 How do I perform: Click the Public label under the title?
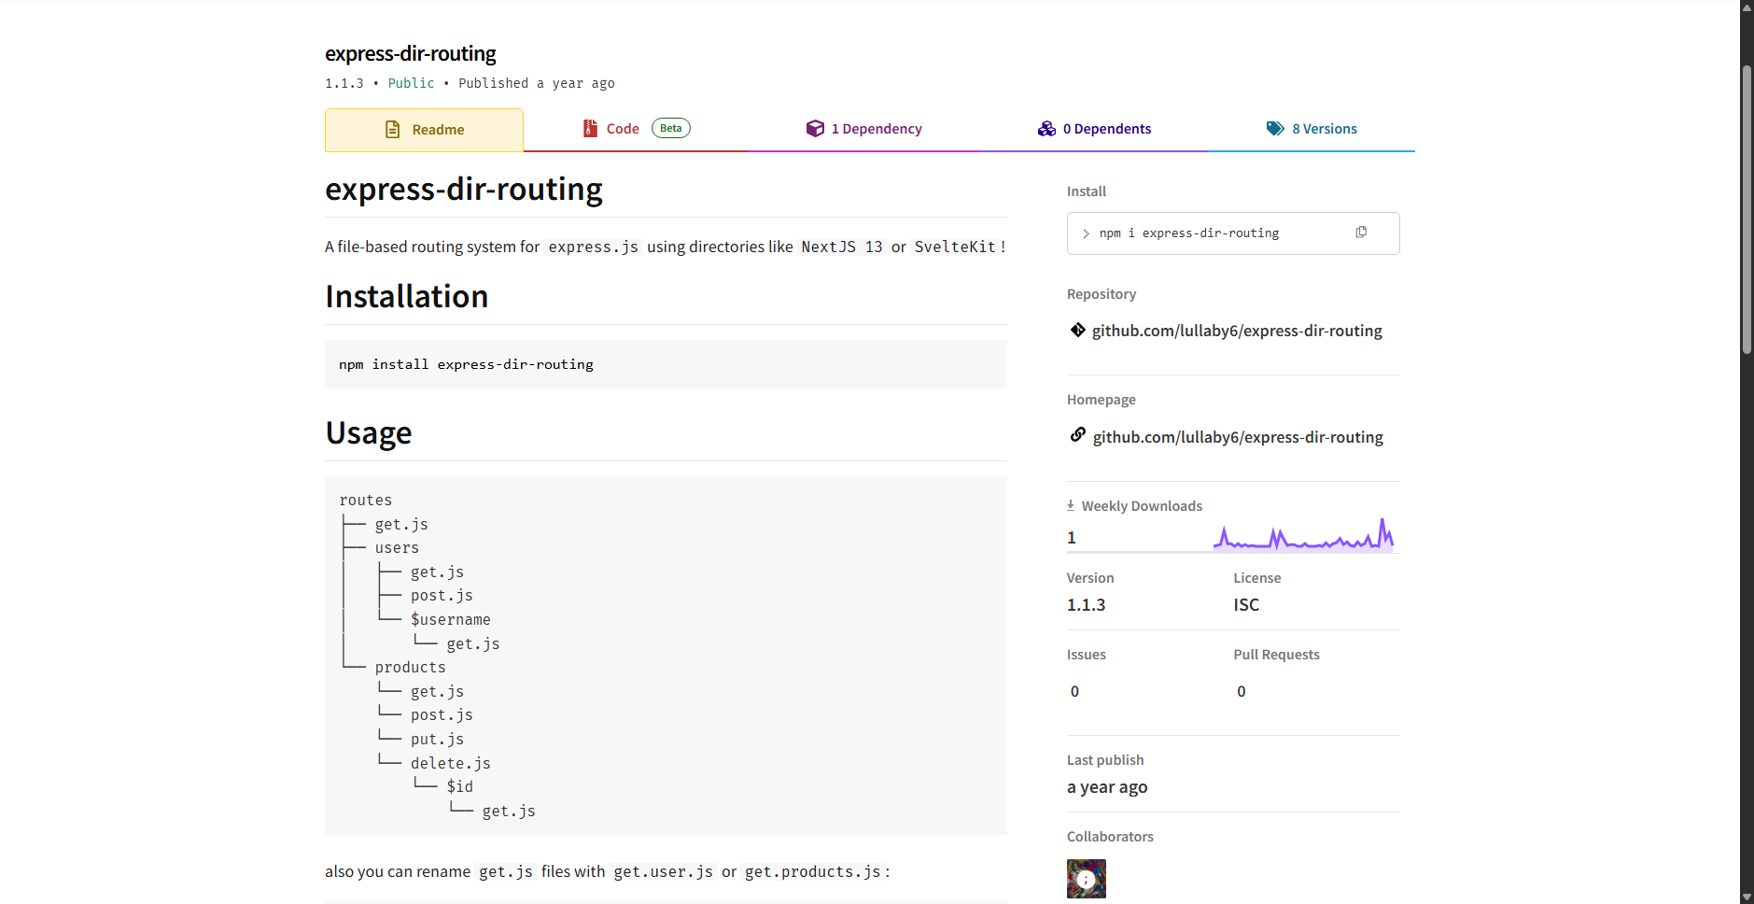click(x=412, y=83)
